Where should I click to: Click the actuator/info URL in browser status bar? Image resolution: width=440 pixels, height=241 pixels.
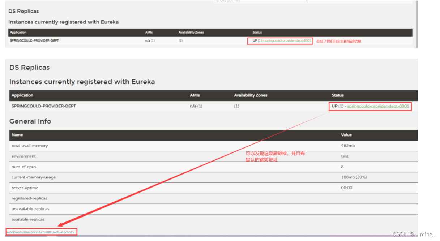(40, 232)
